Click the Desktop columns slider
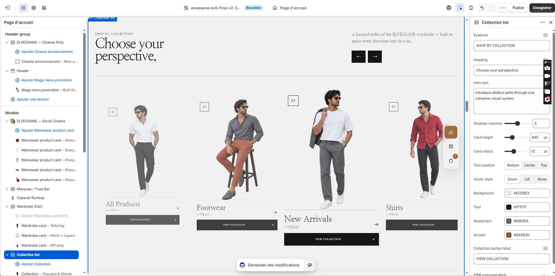The width and height of the screenshot is (555, 276). point(517,123)
